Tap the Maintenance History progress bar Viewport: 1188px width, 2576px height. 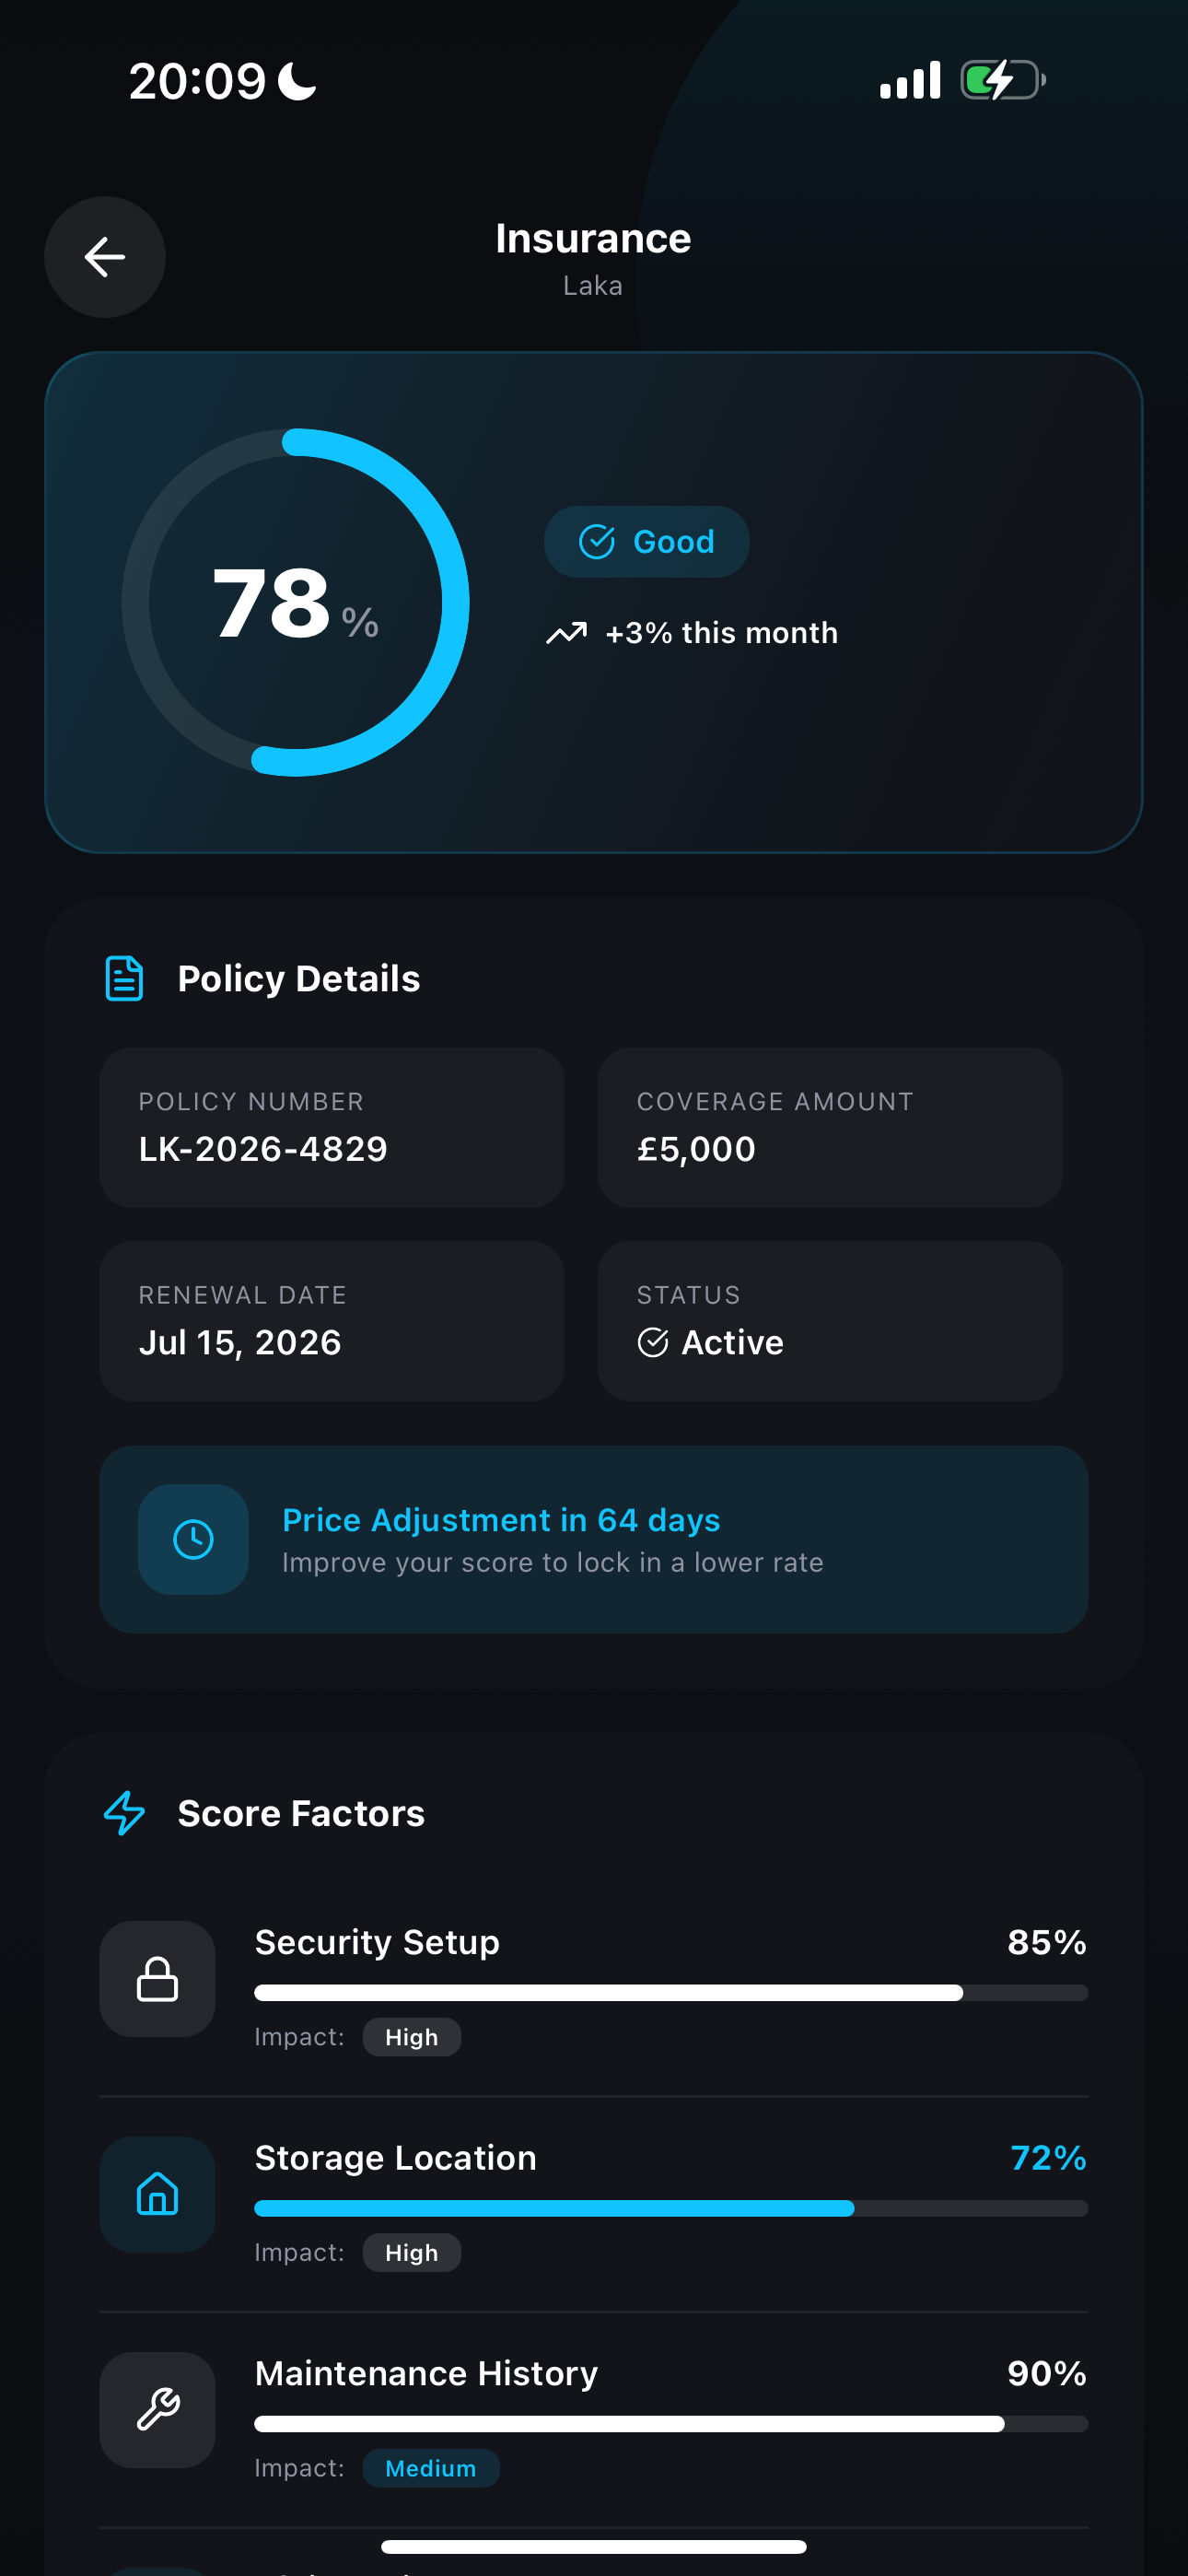tap(670, 2424)
